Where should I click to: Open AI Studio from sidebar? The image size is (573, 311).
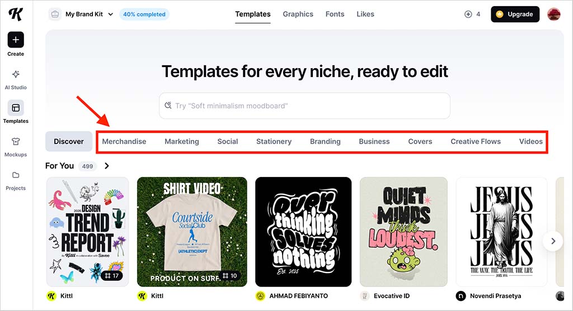[16, 79]
